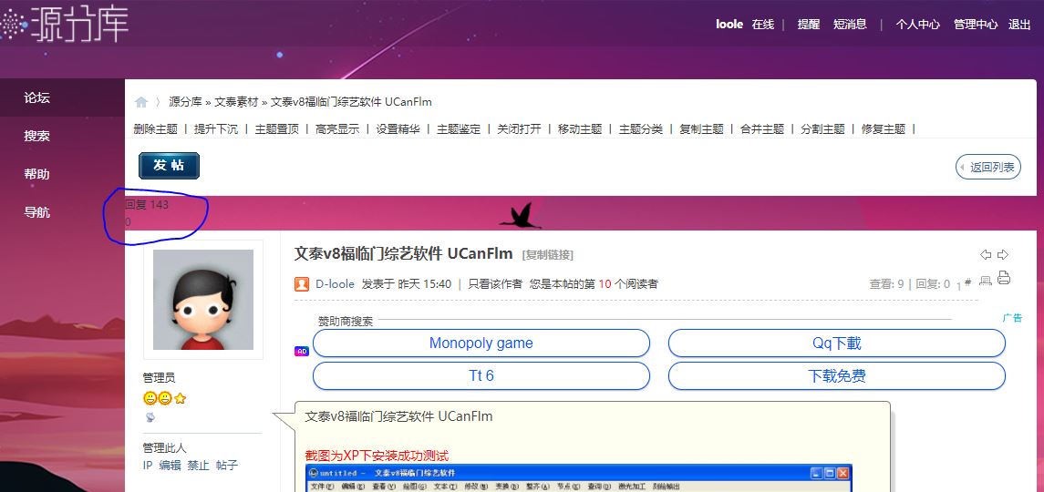The width and height of the screenshot is (1044, 492).
Task: Click the orange author icon beside D-loole
Action: 302,284
